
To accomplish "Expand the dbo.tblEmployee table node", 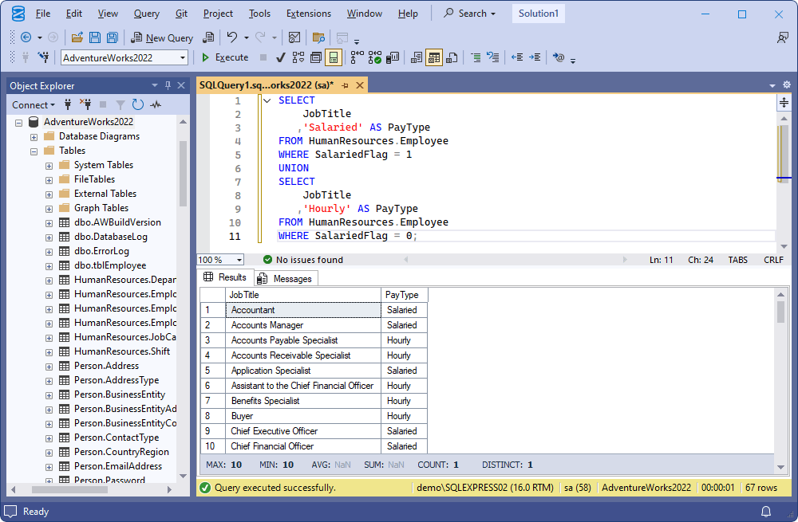I will [x=49, y=266].
